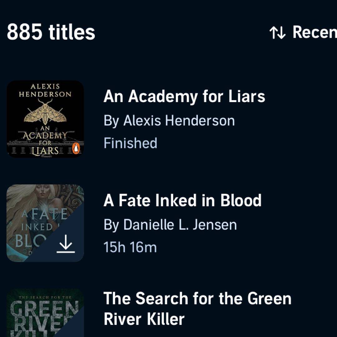Tap the Finished status label
The height and width of the screenshot is (337, 337).
coord(130,143)
